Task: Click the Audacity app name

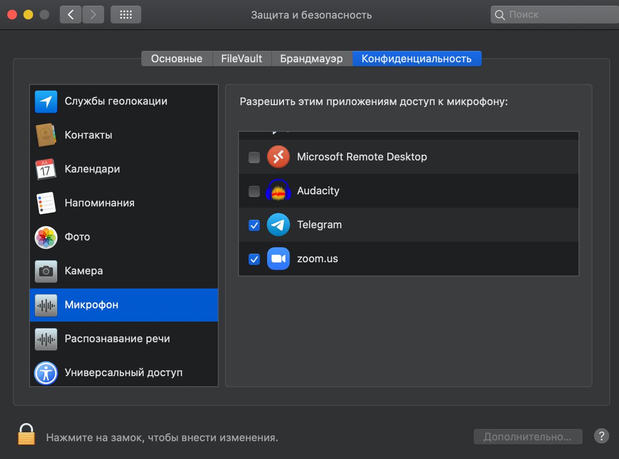Action: (318, 191)
